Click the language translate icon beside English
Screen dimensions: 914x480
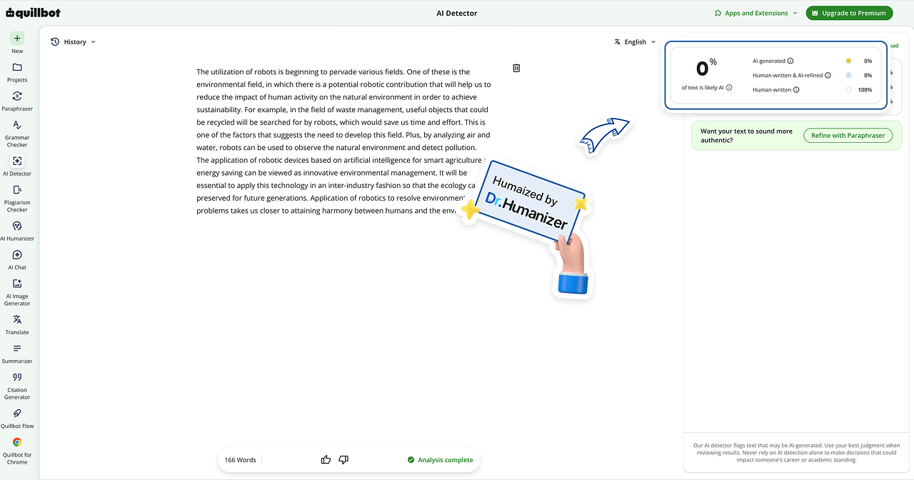click(x=618, y=42)
